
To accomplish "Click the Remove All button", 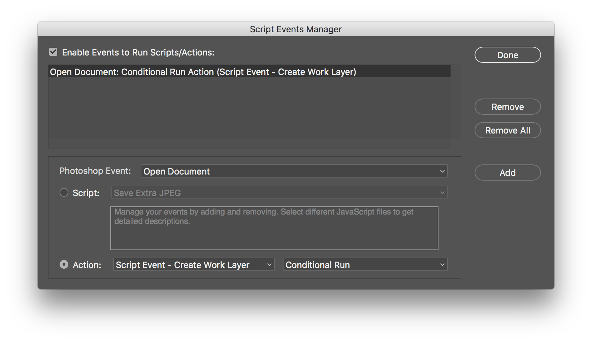I will click(507, 130).
